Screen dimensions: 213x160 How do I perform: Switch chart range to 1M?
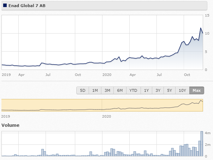coord(95,90)
